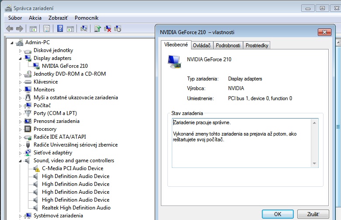Collapse Sound, video and game controllers node

click(x=20, y=161)
